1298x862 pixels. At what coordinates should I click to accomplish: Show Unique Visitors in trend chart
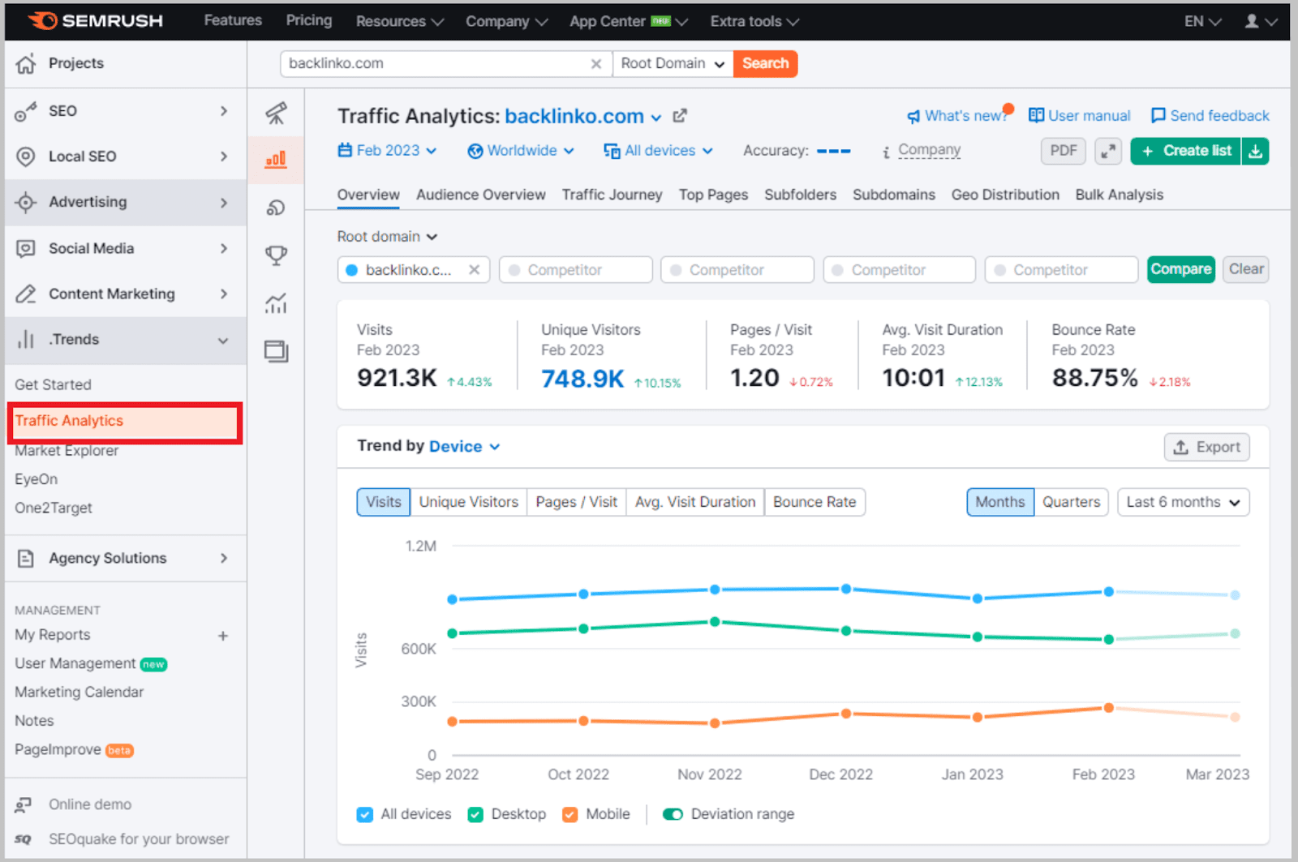tap(468, 502)
